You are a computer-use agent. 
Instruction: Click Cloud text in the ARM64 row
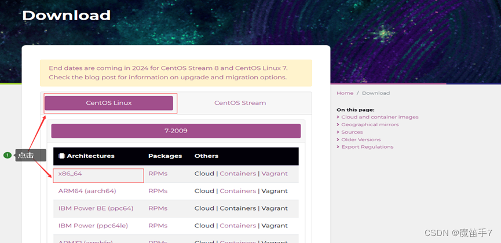click(x=204, y=191)
